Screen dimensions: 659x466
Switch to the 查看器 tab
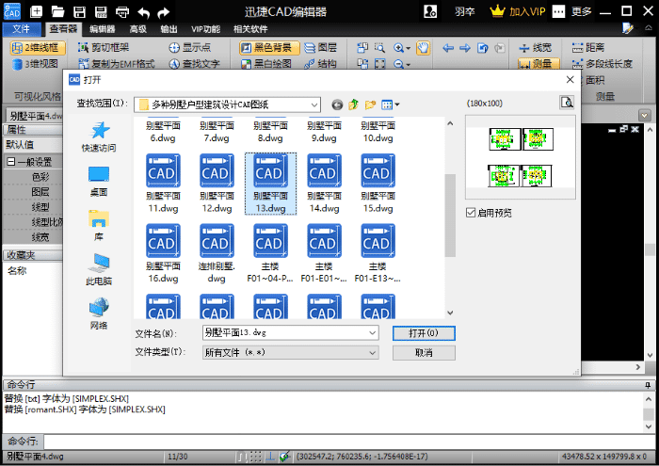coord(63,28)
